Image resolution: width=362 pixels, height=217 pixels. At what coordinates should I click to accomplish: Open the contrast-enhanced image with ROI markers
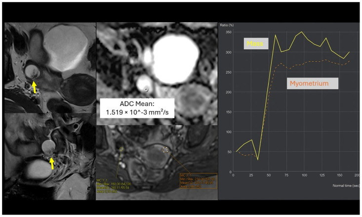pyautogui.click(x=157, y=163)
